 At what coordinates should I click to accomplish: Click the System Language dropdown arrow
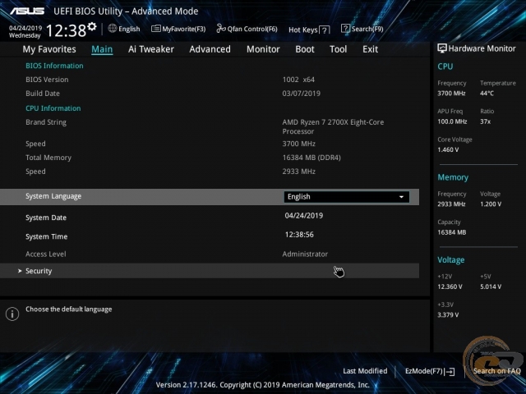401,197
